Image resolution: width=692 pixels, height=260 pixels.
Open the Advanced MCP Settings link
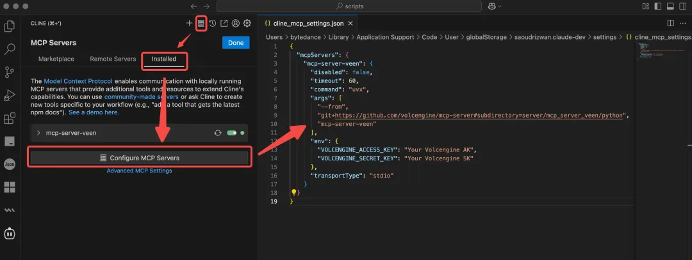[x=139, y=171]
